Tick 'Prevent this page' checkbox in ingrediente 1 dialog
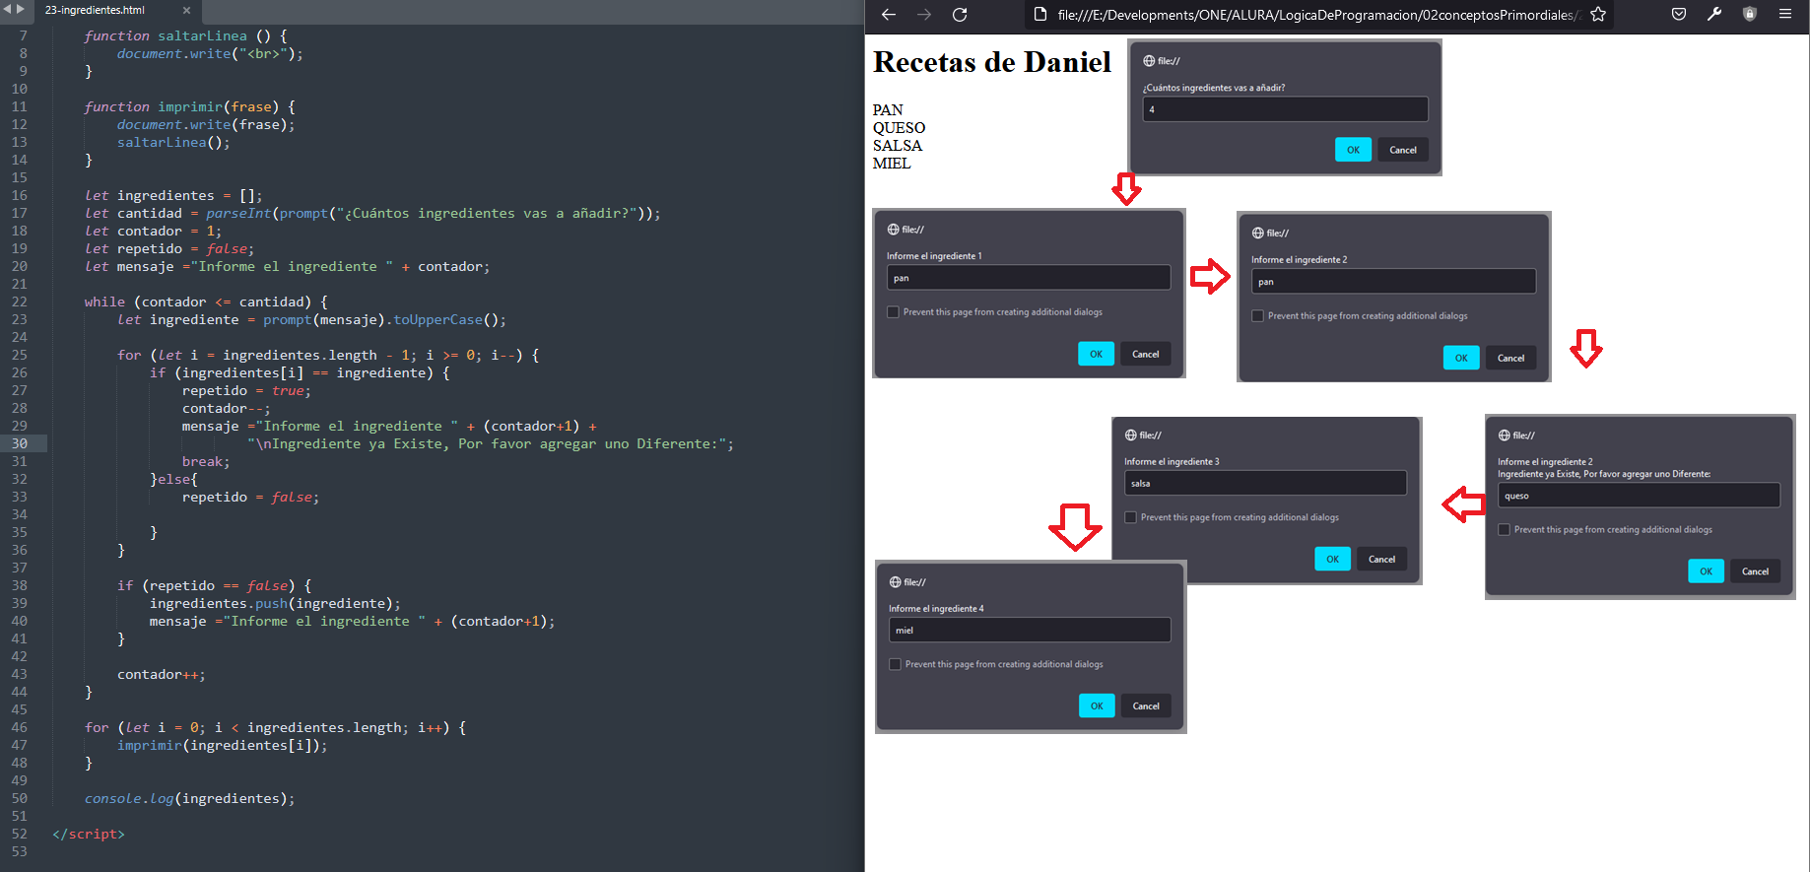This screenshot has height=872, width=1810. 893,312
